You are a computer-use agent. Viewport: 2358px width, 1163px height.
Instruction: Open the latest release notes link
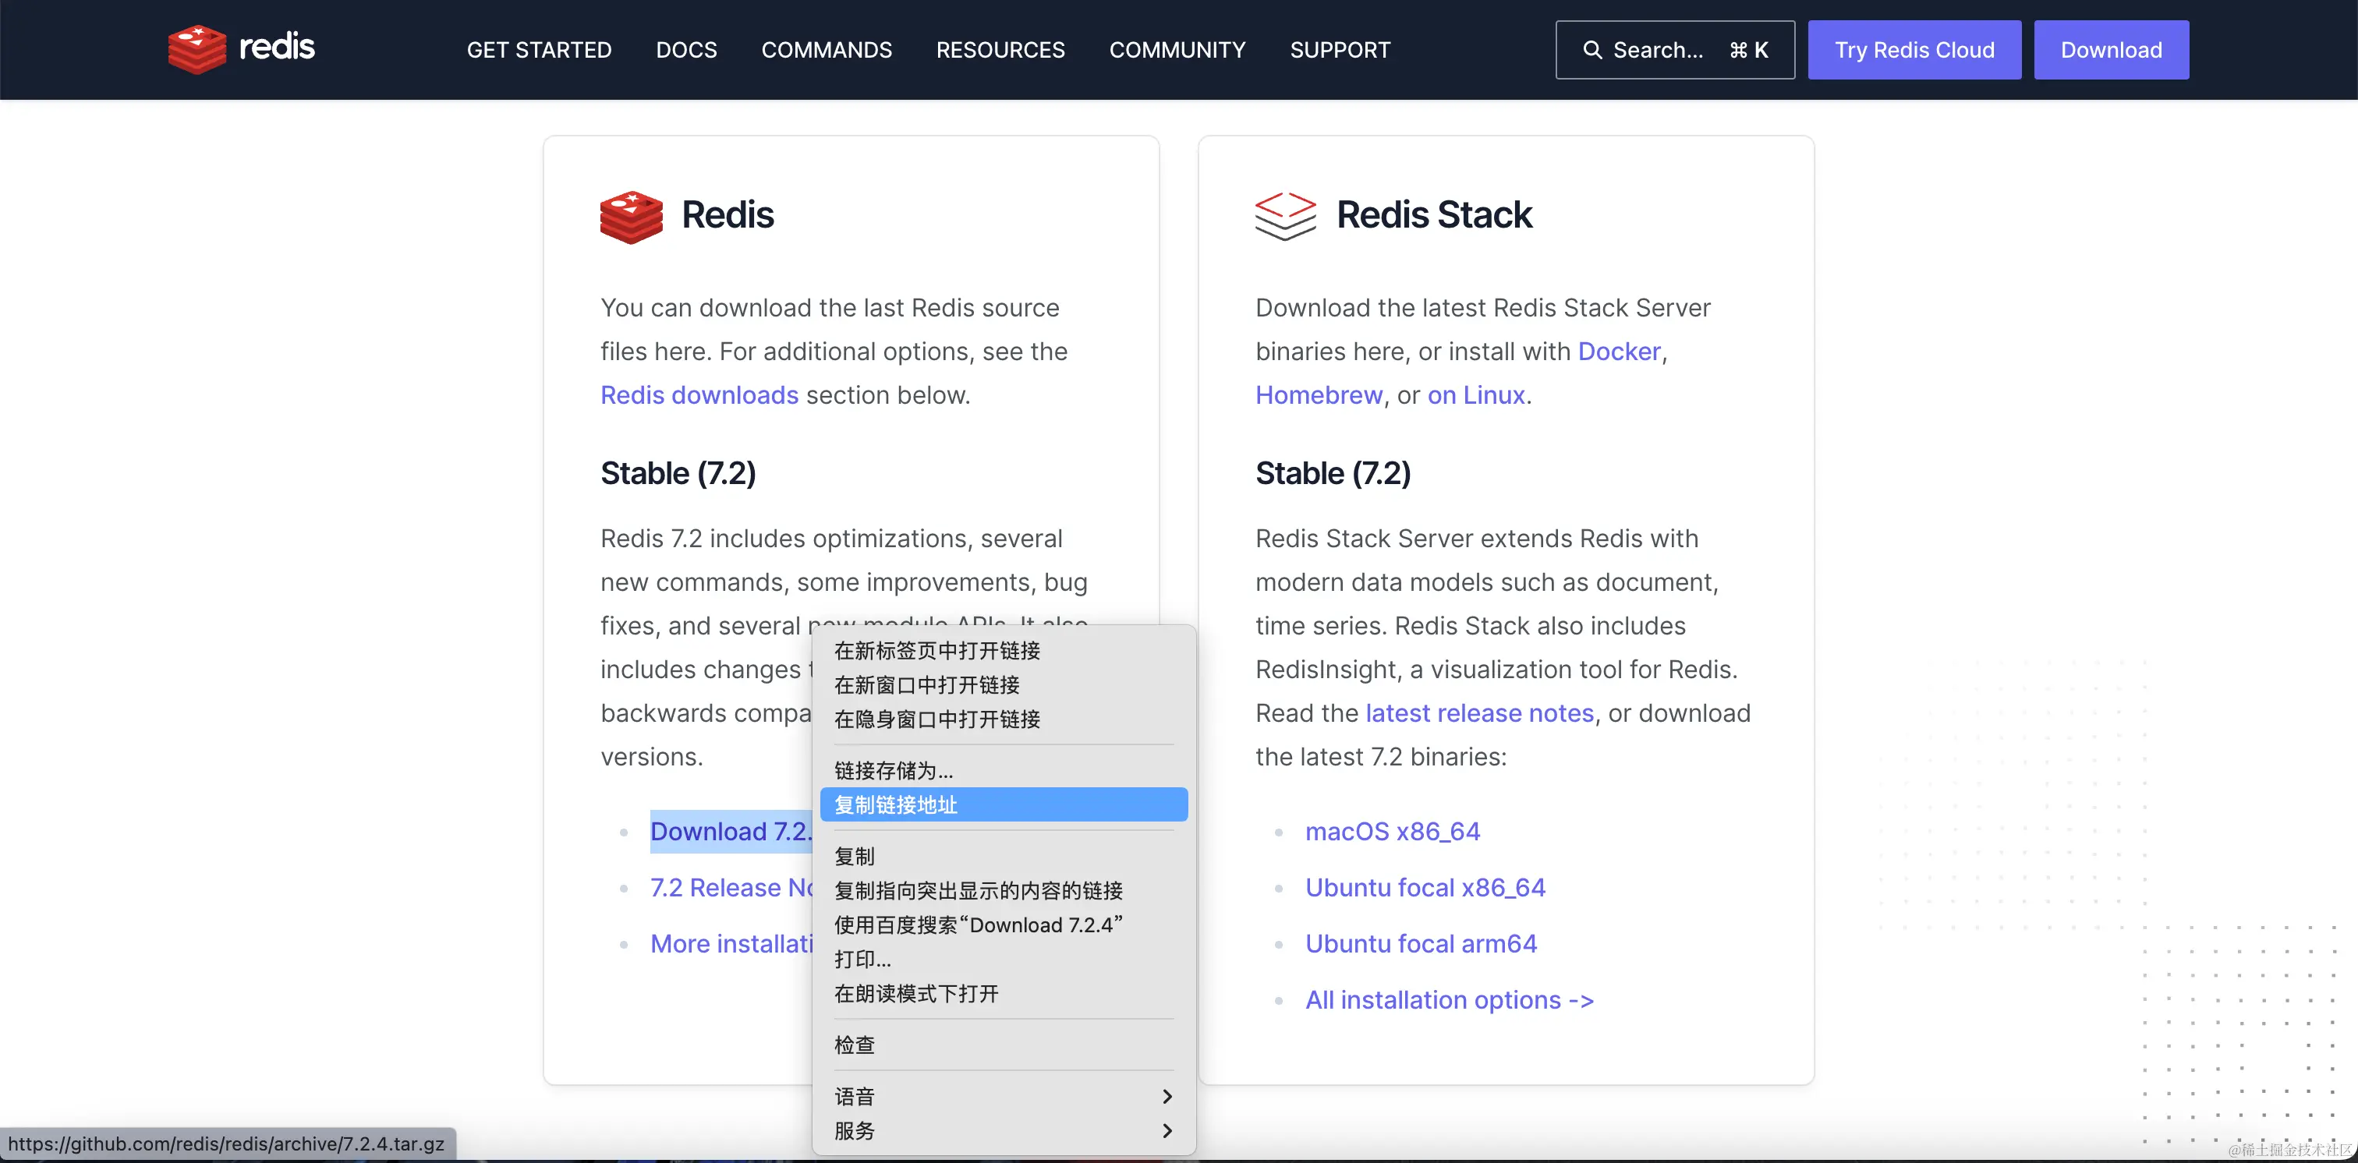tap(1479, 714)
